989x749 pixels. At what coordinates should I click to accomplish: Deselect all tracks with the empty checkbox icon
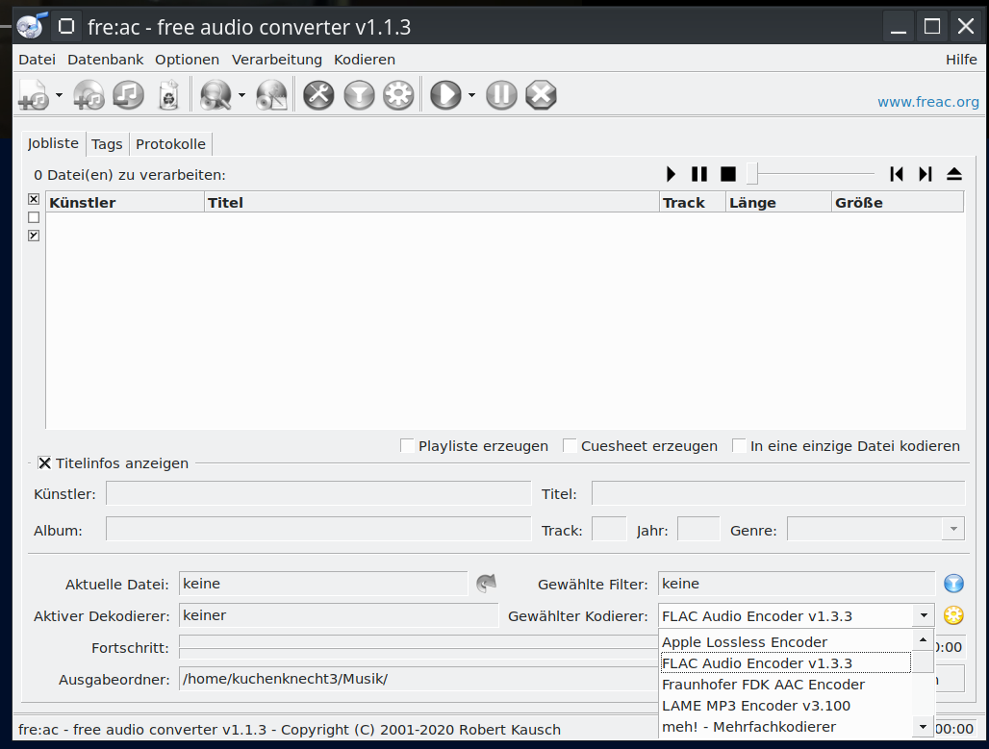(x=34, y=217)
